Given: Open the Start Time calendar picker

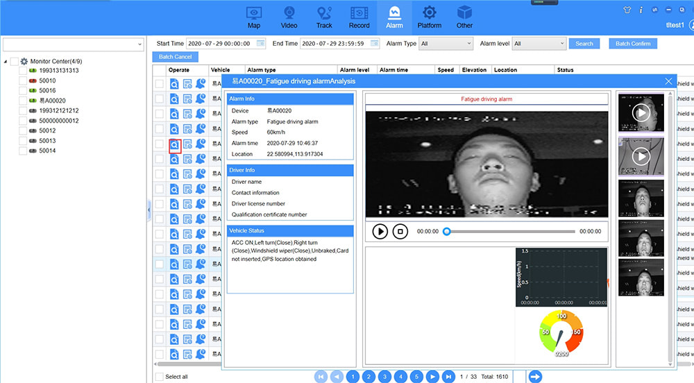Looking at the screenshot, I should [x=261, y=43].
